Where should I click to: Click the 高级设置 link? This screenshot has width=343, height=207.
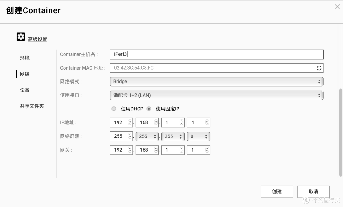pos(37,39)
